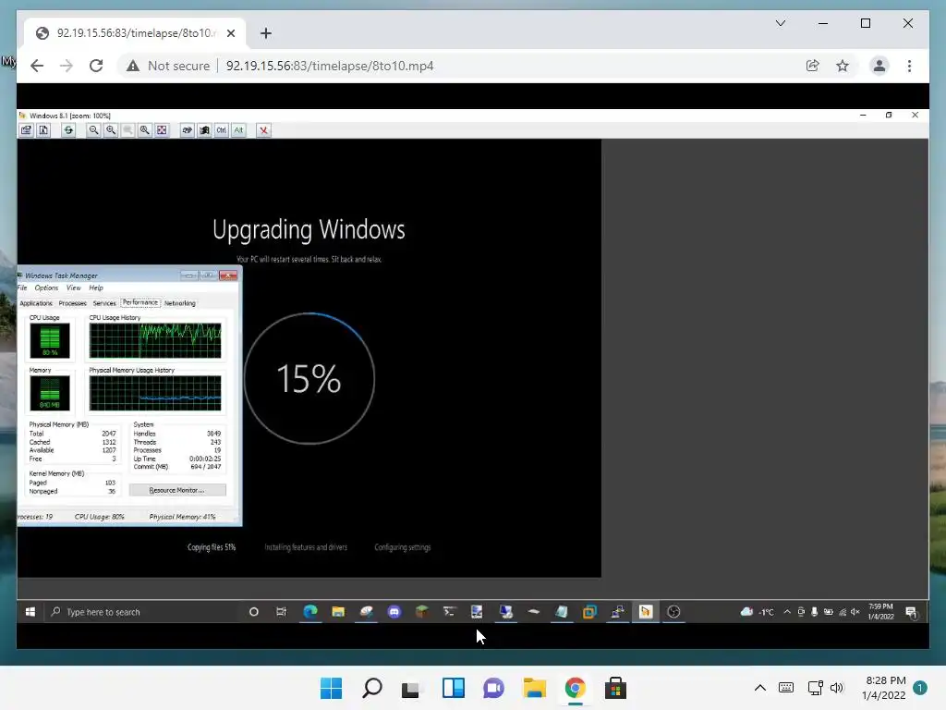
Task: Expand the Chrome tab search chevron
Action: point(780,23)
